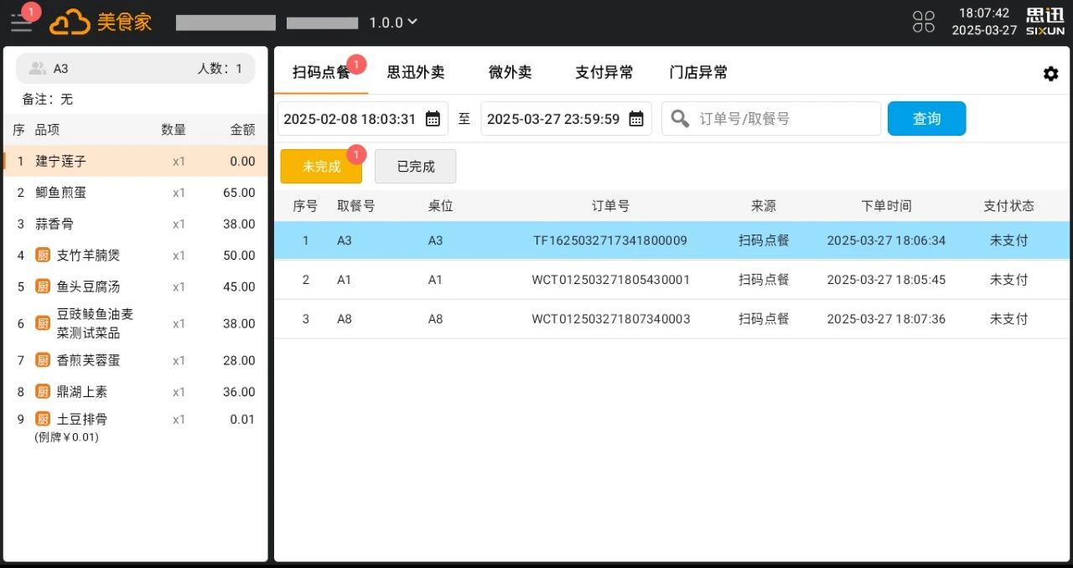The image size is (1073, 568).
Task: Switch to the 思迅外卖 tab
Action: pyautogui.click(x=417, y=73)
